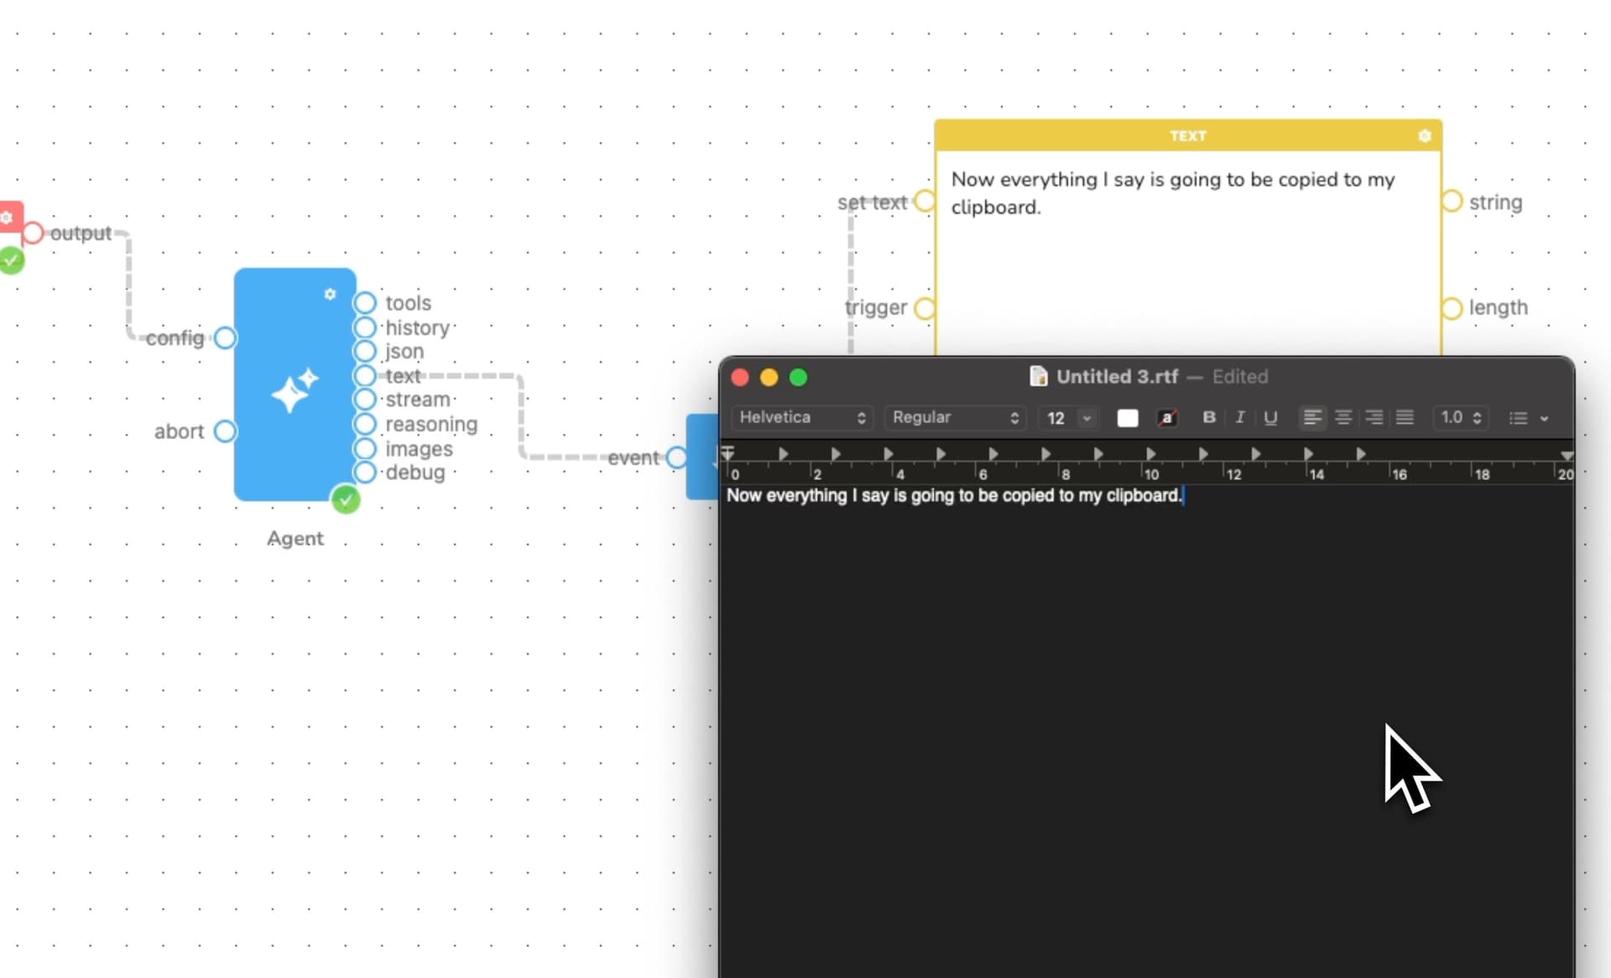Click the reasoning output port on Agent
This screenshot has height=978, width=1611.
point(365,425)
